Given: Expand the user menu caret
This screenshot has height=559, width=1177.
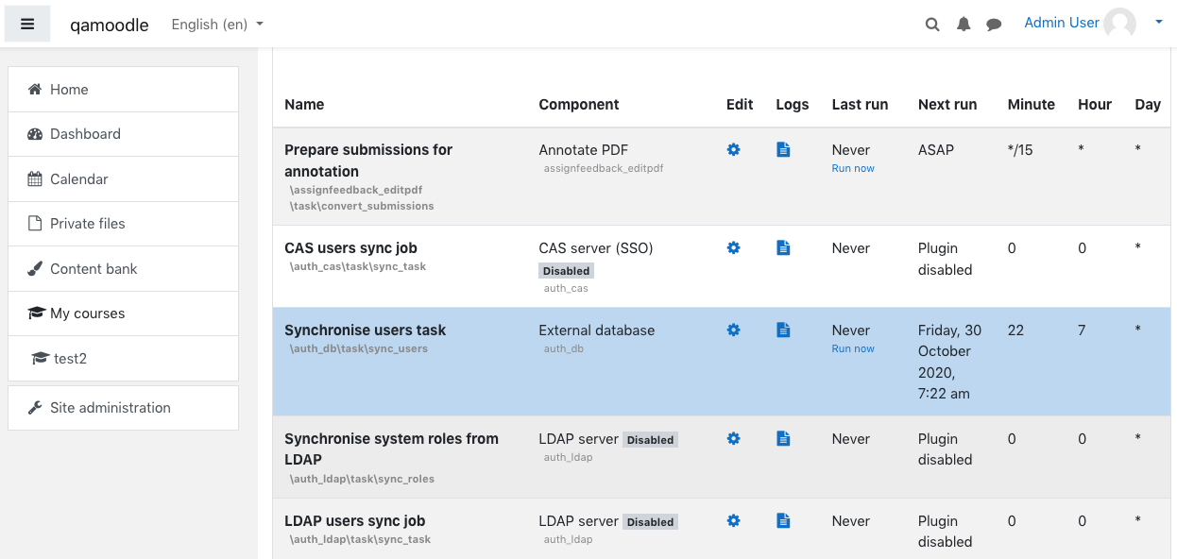Looking at the screenshot, I should click(1159, 23).
